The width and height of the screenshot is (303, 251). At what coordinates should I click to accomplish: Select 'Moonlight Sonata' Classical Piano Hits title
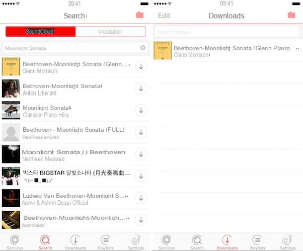pos(46,108)
